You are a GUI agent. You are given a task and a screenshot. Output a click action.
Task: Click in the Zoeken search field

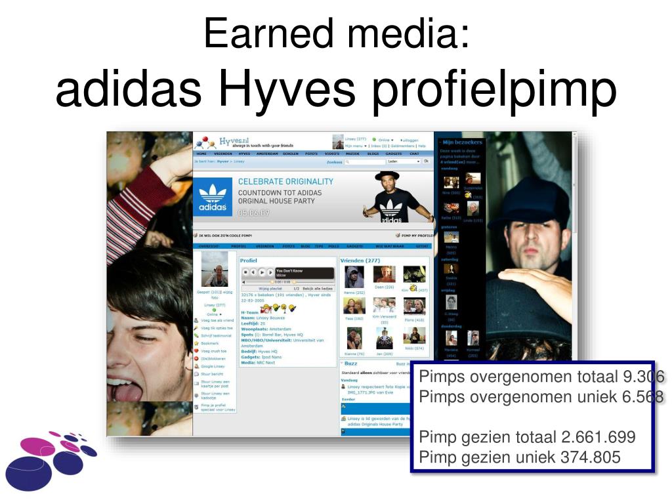365,162
